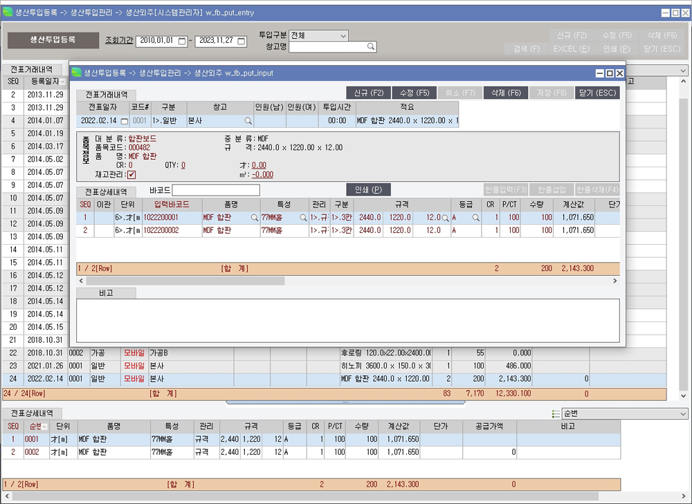Click the 창고명 search magnifier icon

coord(371,46)
